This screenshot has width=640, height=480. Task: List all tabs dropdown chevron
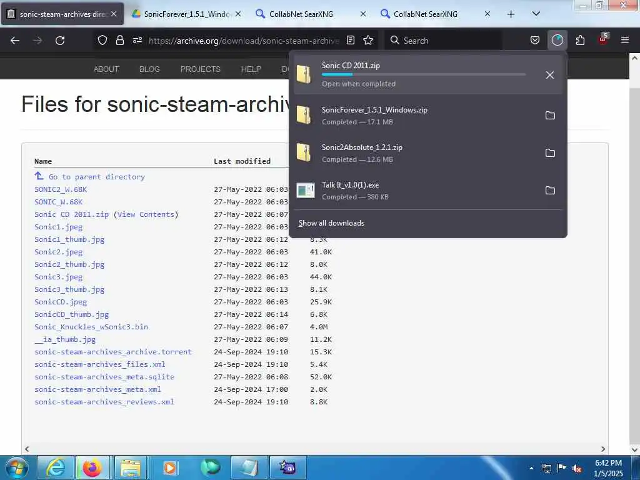pos(536,14)
